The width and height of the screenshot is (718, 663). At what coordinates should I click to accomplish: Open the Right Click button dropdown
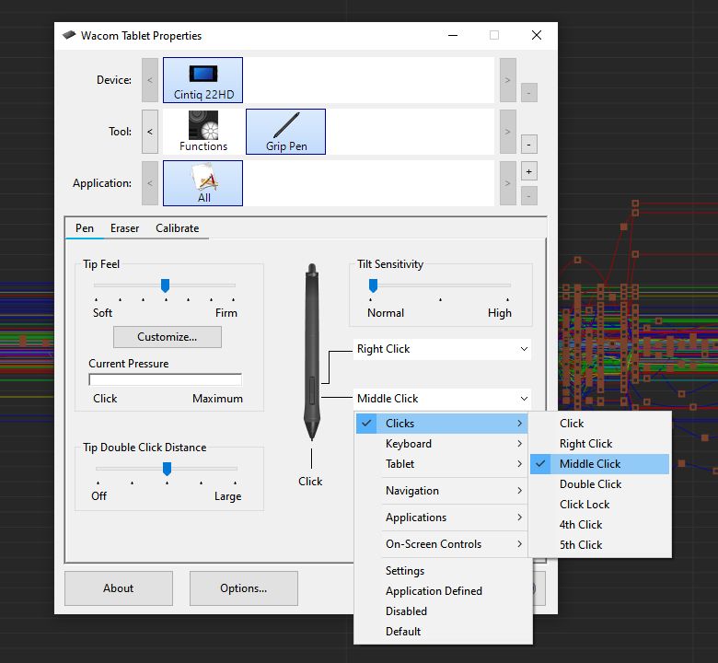443,349
